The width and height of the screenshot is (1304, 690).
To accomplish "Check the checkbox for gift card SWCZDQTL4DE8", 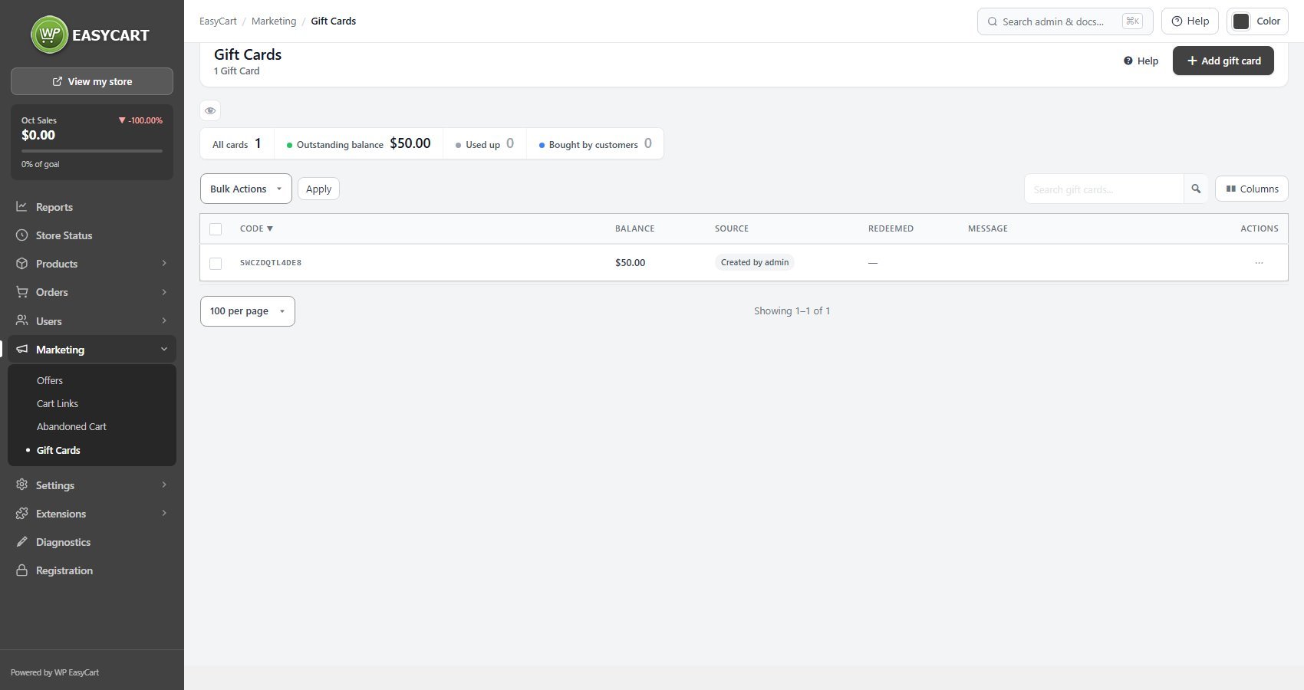I will [x=216, y=264].
